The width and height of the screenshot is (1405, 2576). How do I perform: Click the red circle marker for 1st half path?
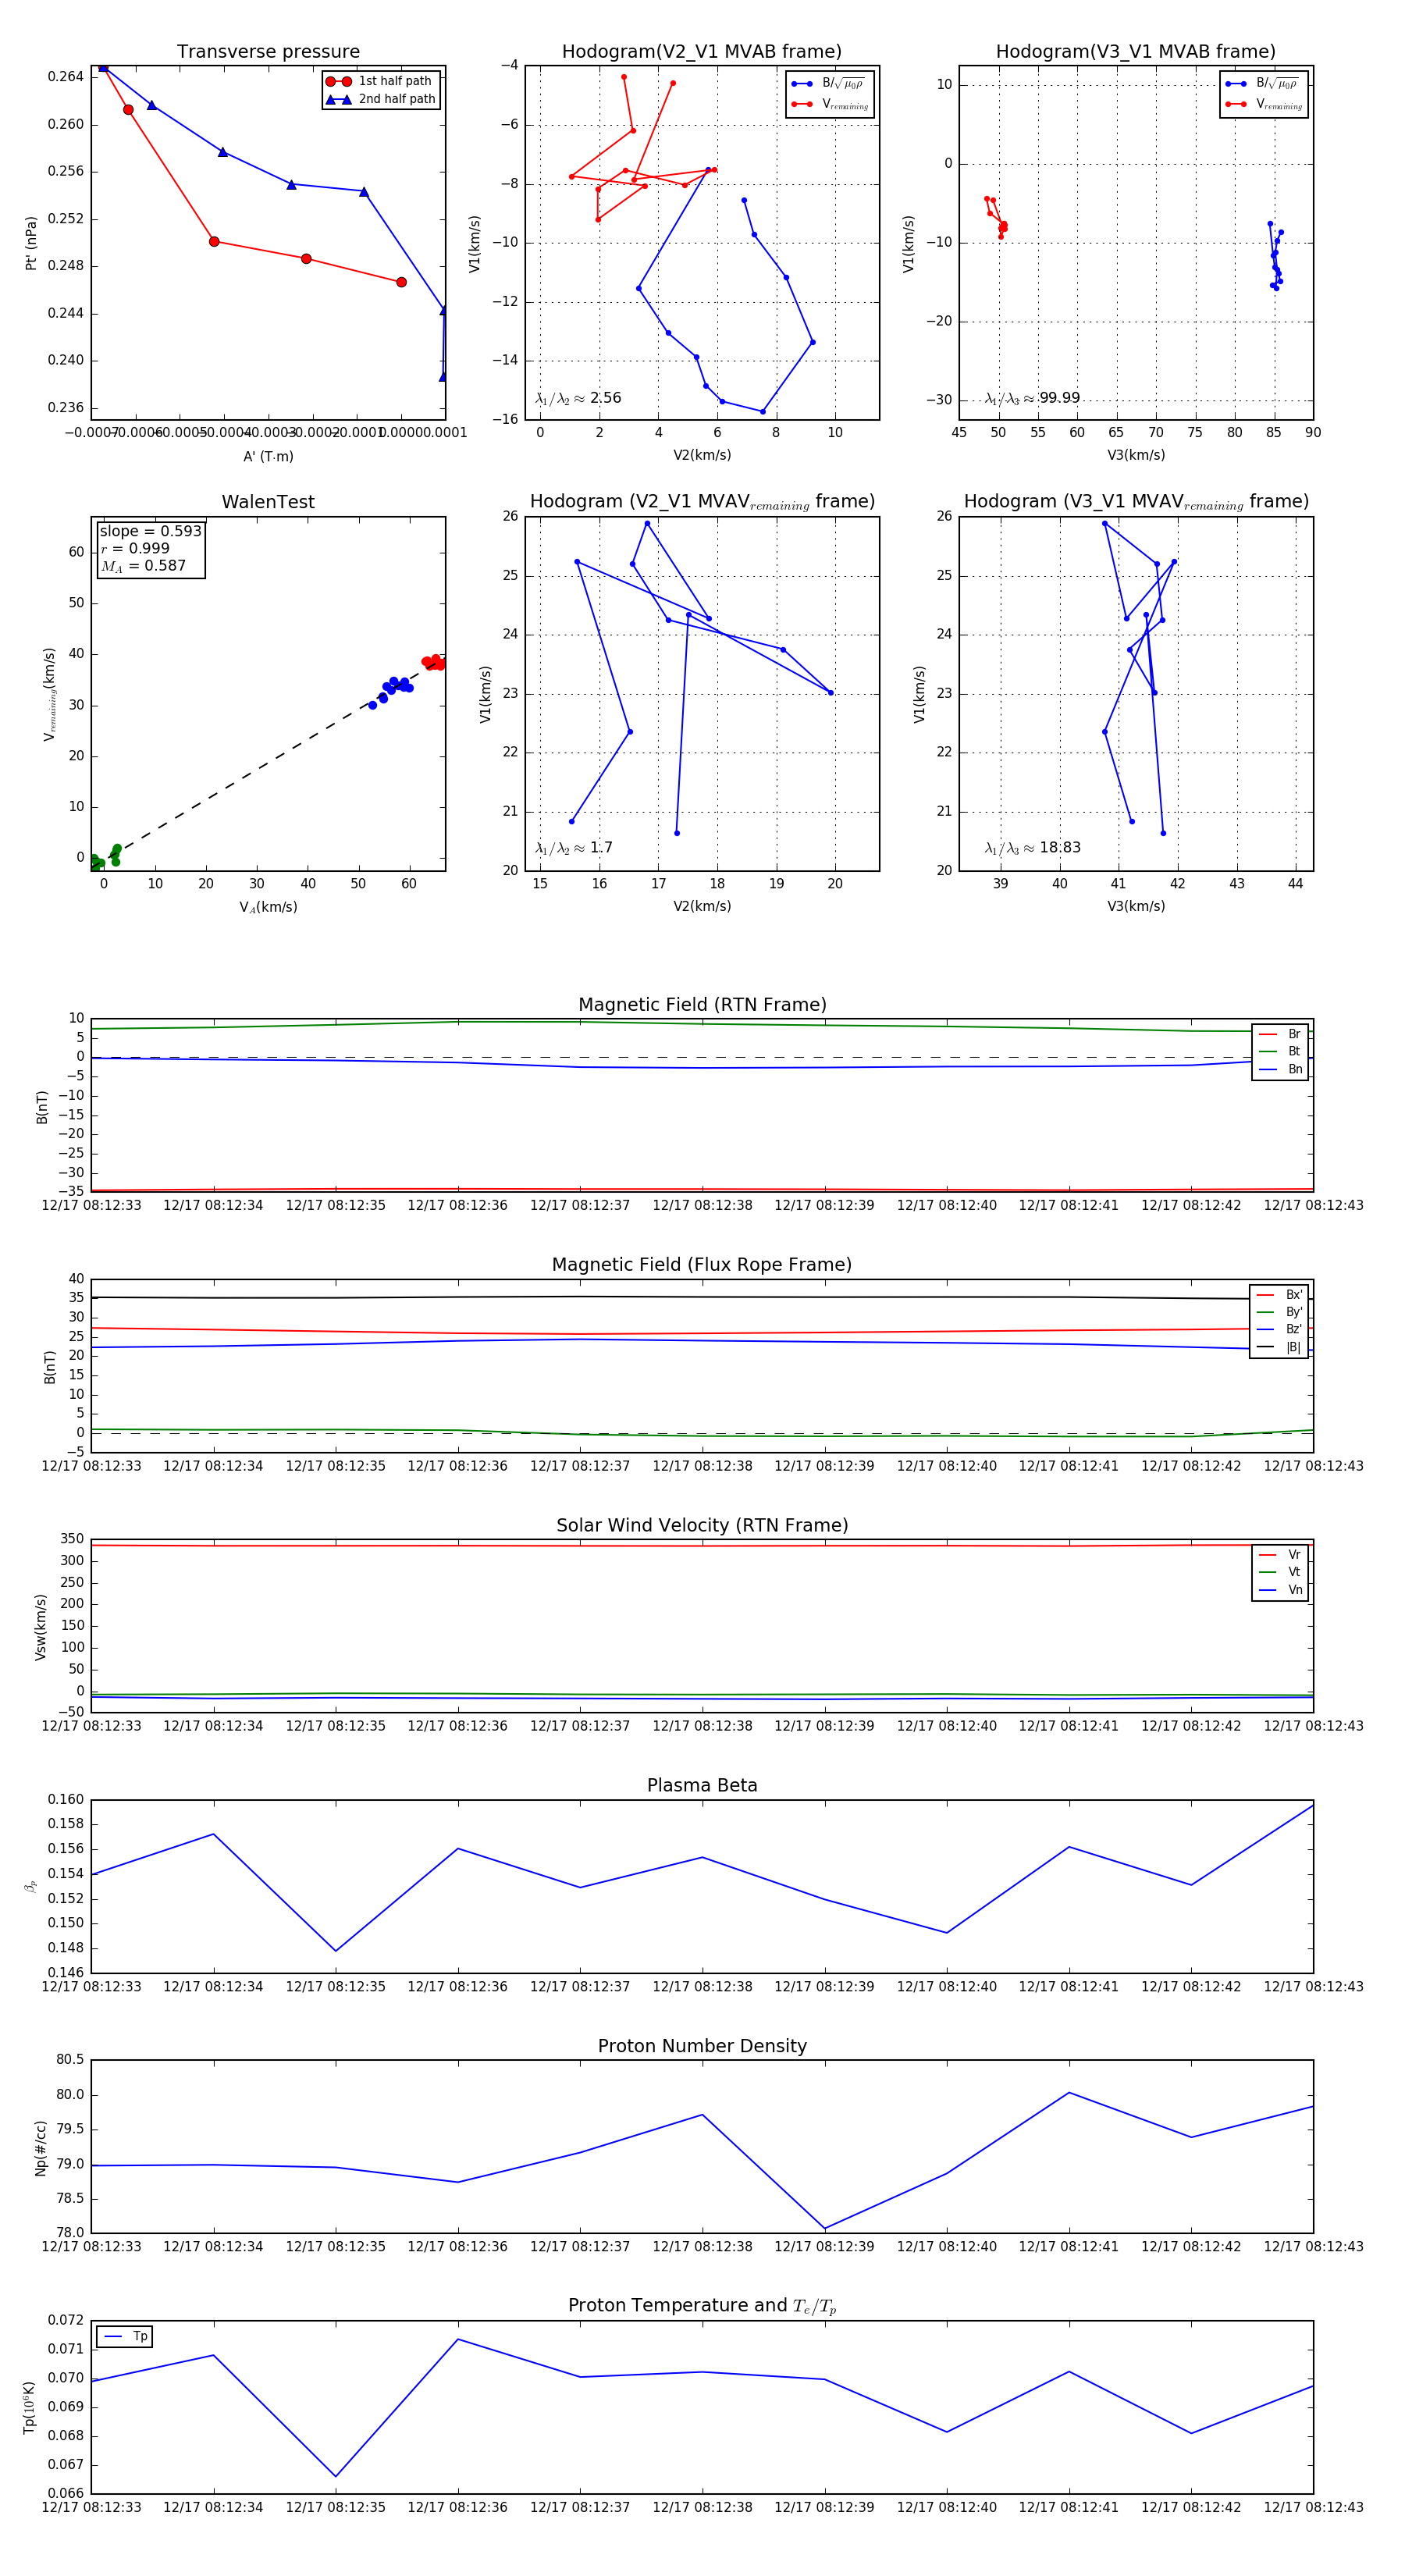pos(338,81)
